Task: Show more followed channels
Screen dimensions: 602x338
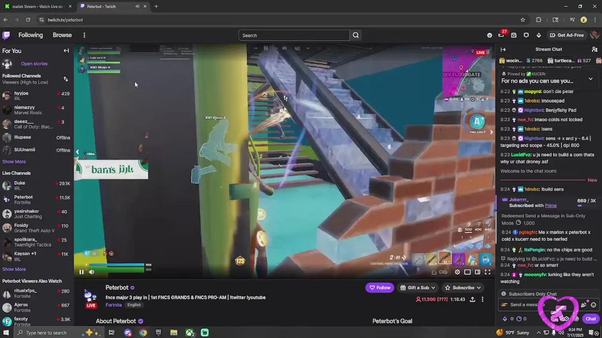Action: 14,161
